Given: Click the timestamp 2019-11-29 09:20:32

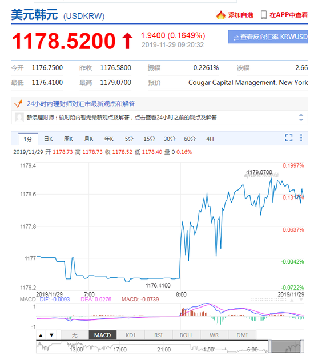Looking at the screenshot, I should pyautogui.click(x=172, y=45).
